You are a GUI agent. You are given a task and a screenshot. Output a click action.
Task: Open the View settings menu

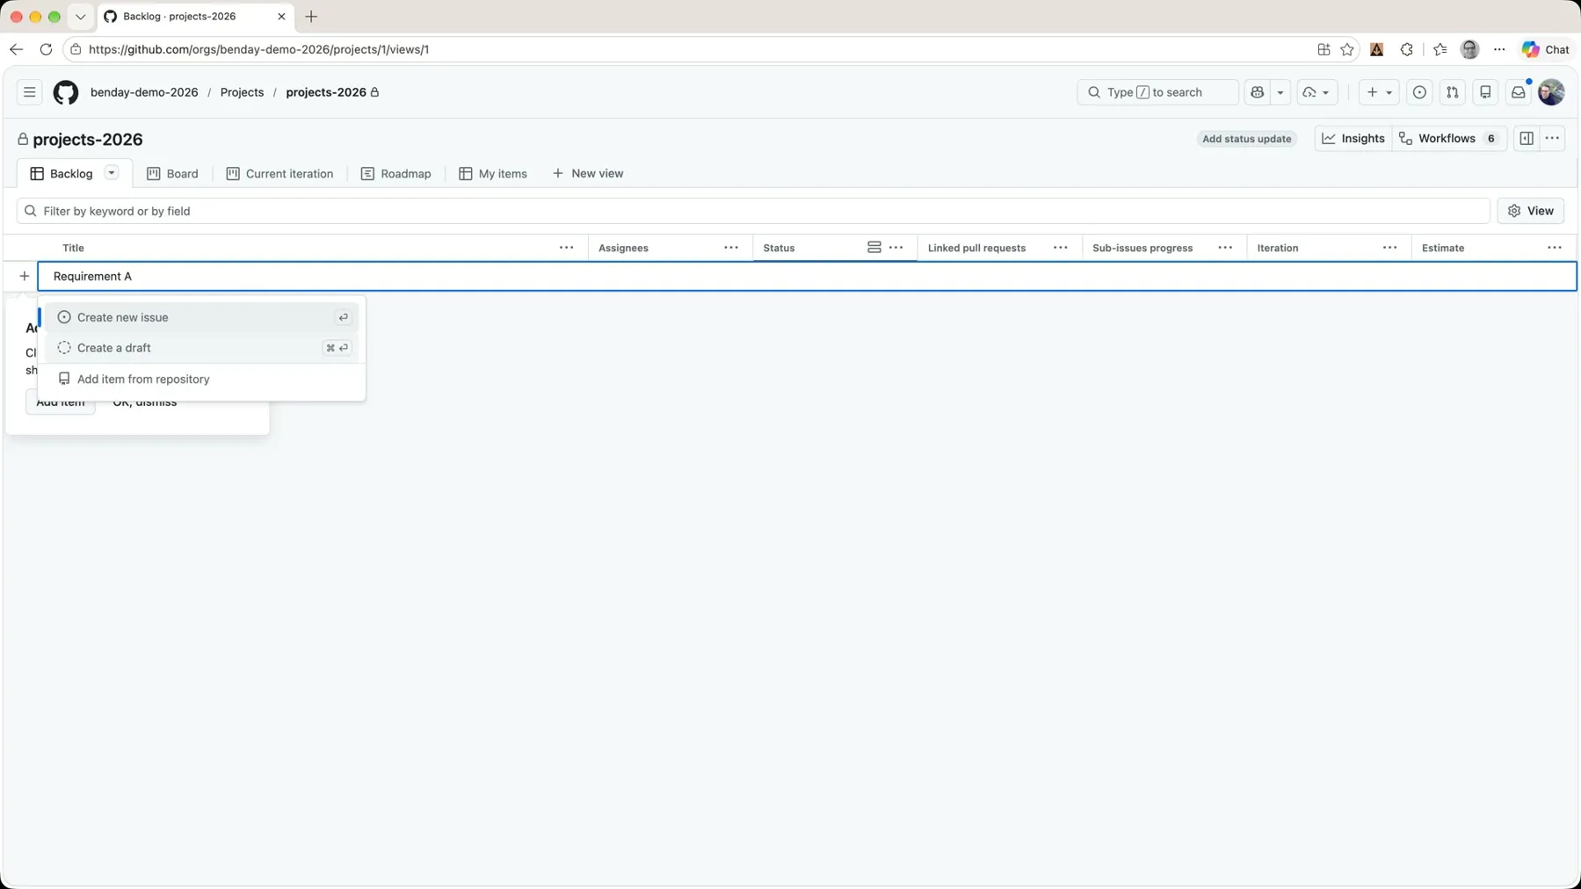(x=1531, y=211)
